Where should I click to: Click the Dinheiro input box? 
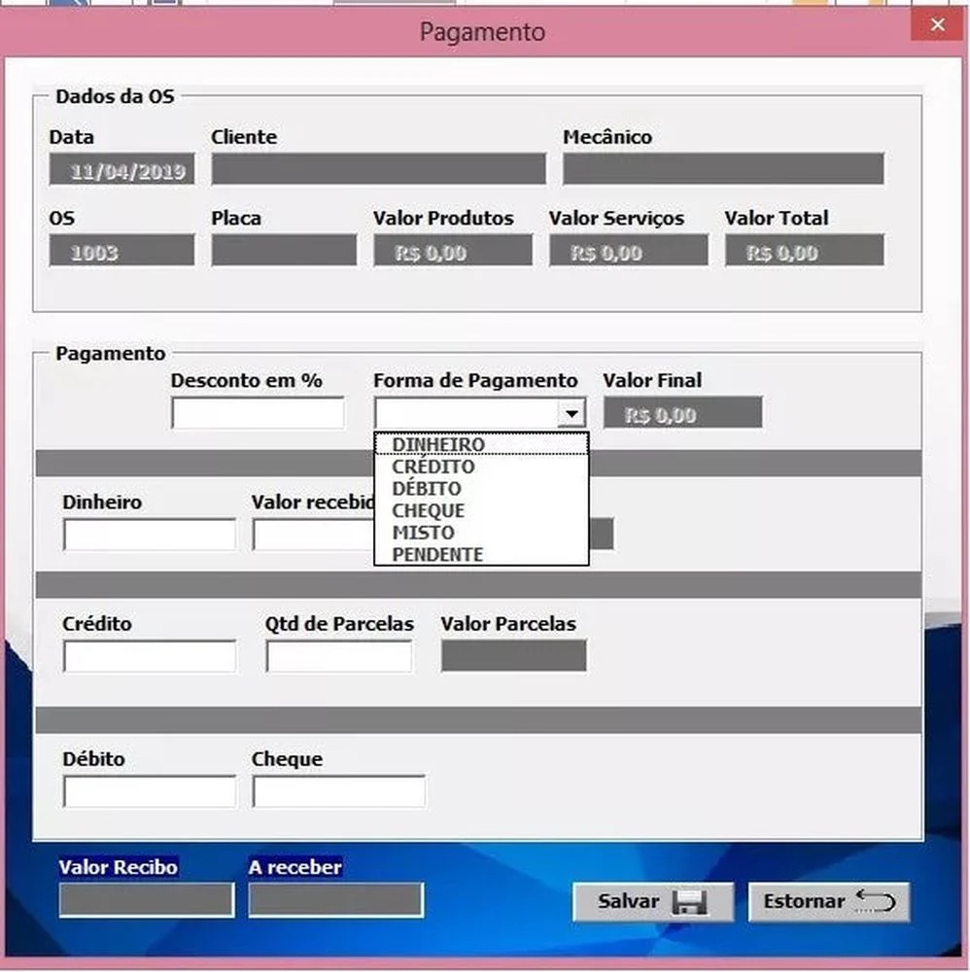pyautogui.click(x=148, y=534)
